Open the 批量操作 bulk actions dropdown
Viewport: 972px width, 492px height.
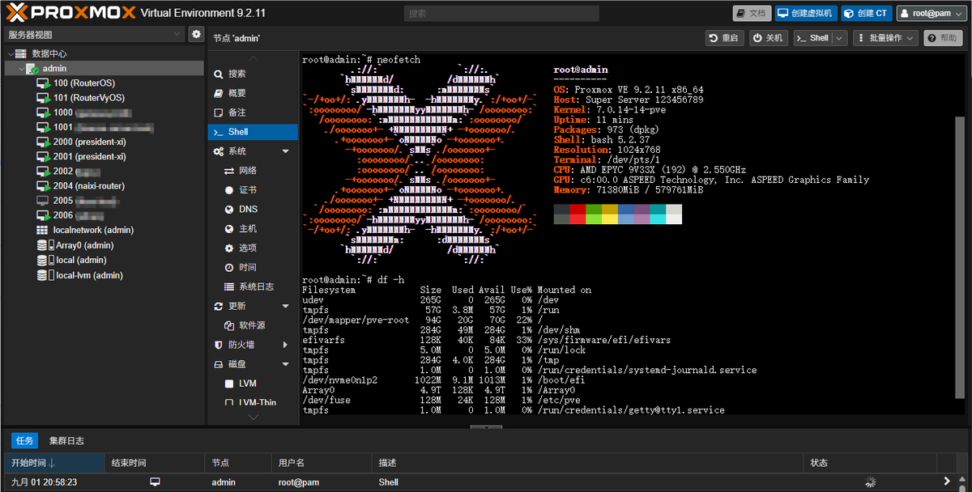[x=885, y=38]
